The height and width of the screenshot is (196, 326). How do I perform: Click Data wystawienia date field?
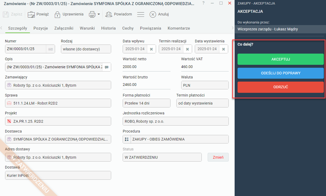[207, 49]
